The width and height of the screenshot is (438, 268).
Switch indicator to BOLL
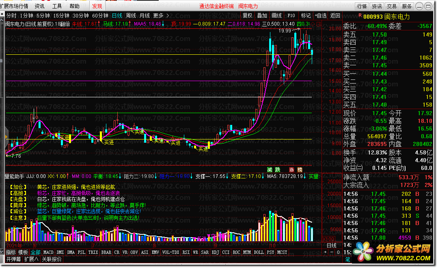click(x=259, y=252)
